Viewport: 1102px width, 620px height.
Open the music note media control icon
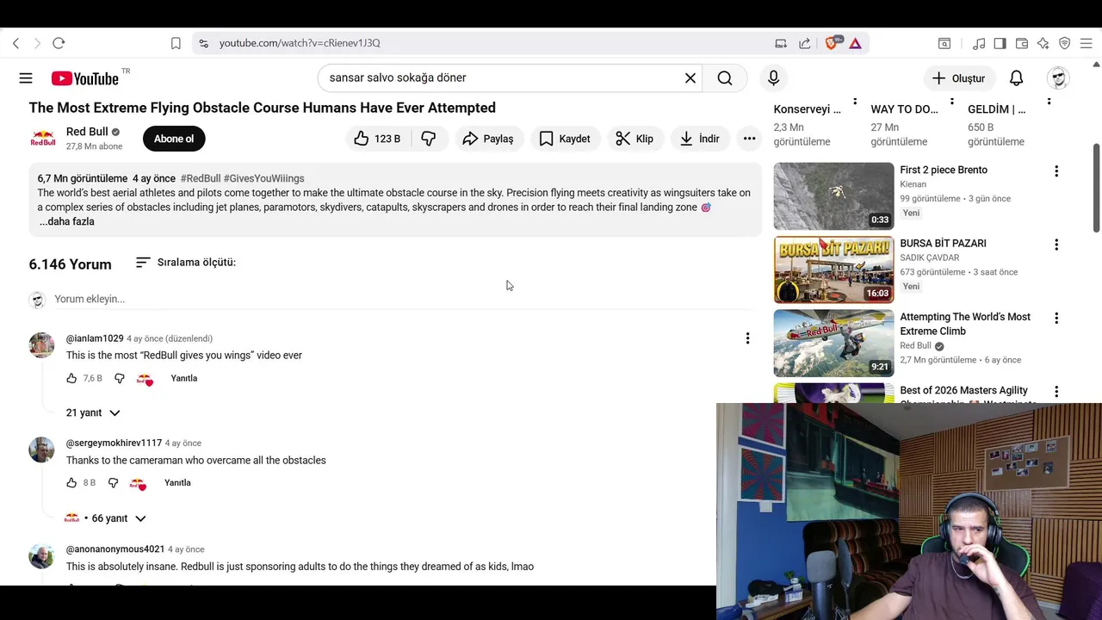[x=979, y=43]
